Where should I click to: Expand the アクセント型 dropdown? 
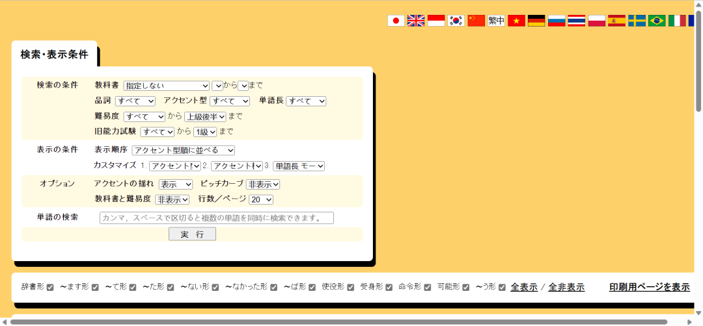[x=230, y=101]
